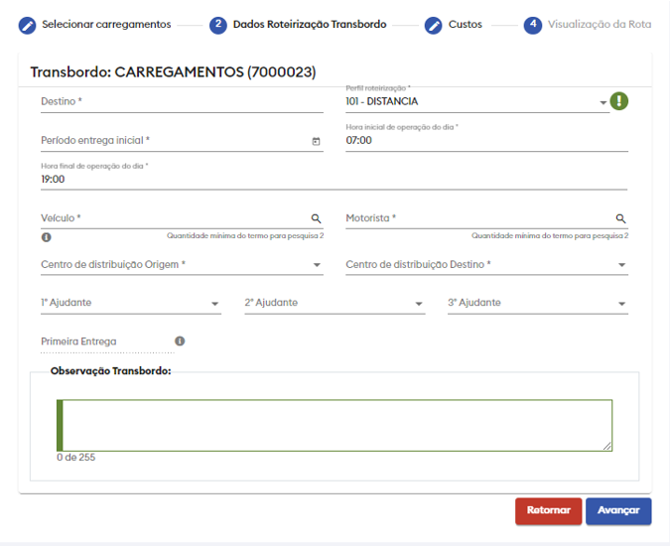
Task: Click search magnifier in Motorista field
Action: click(x=620, y=218)
